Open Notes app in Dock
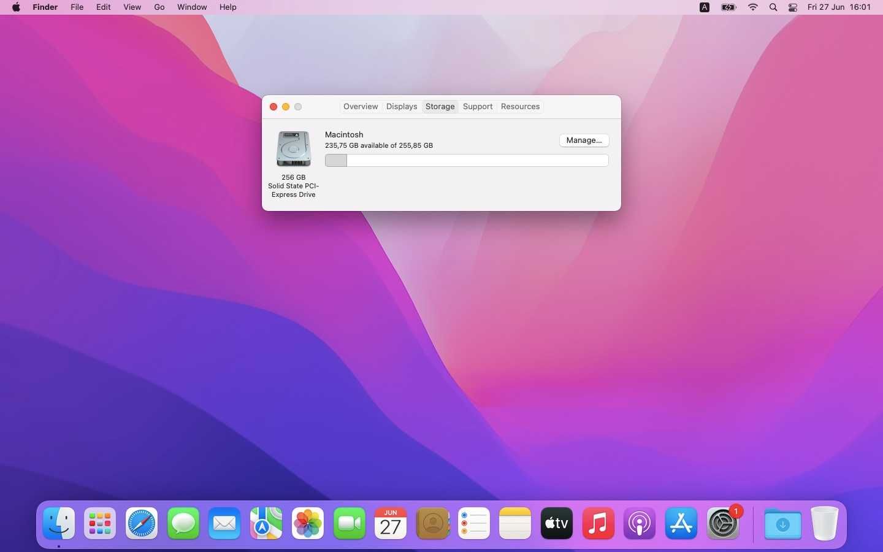 point(515,524)
